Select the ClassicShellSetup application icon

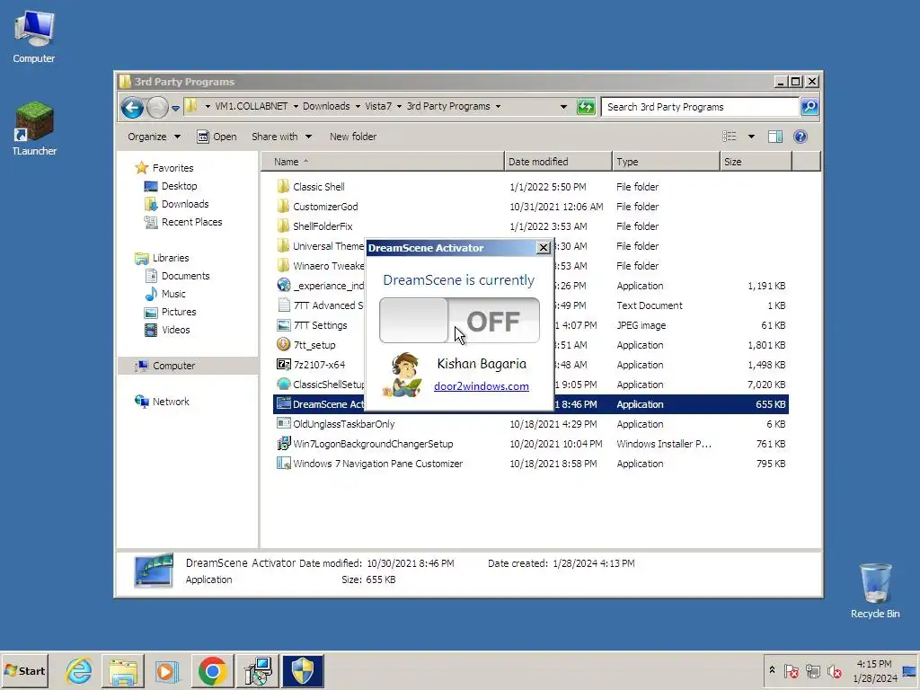coord(283,385)
